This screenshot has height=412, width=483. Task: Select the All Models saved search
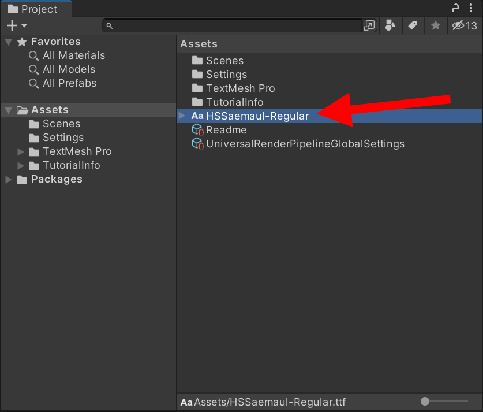(69, 69)
